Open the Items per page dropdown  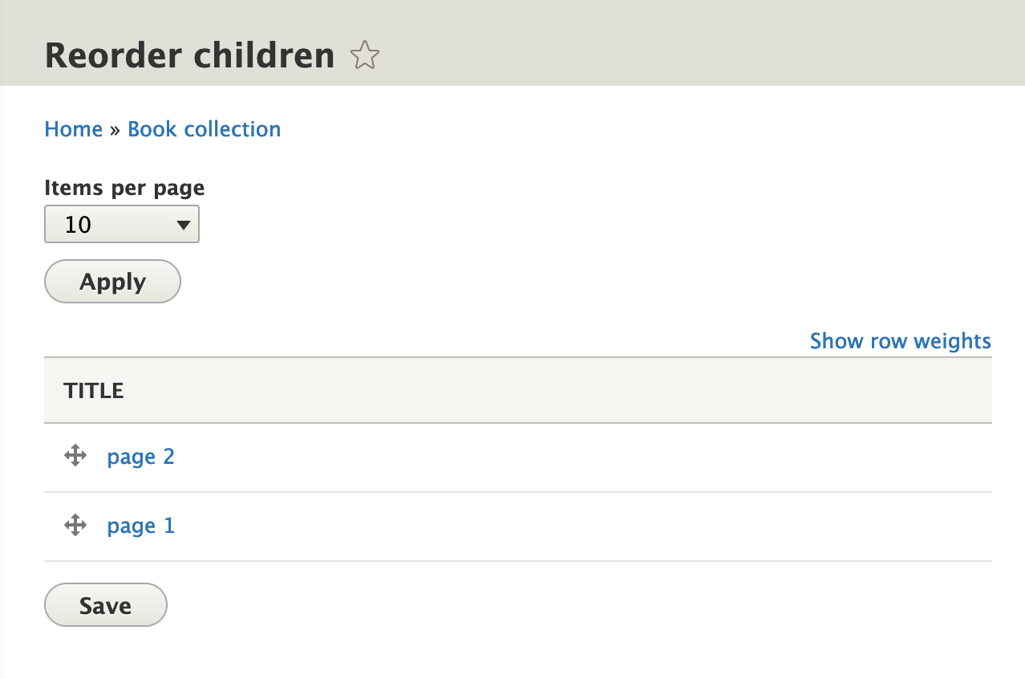(x=121, y=224)
